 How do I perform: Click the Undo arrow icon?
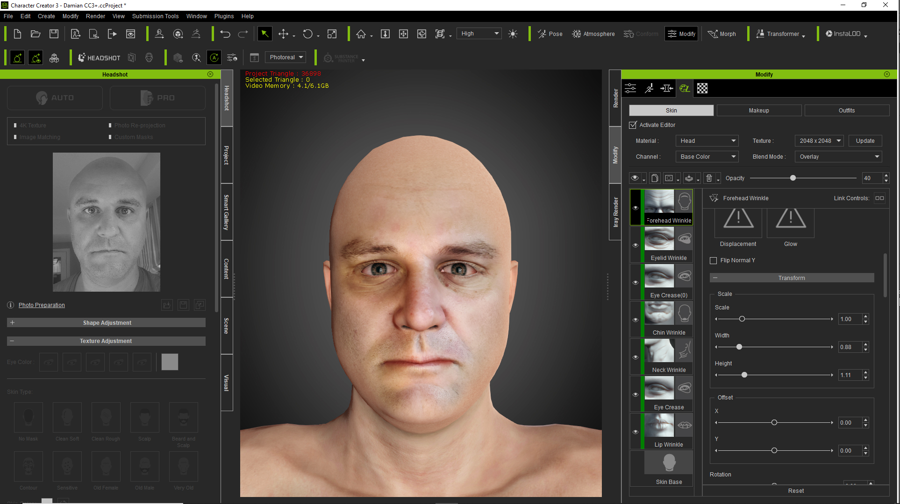coord(225,34)
